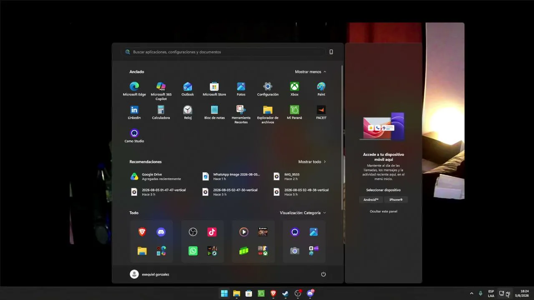Launch Microsoft 365 Copilot
Viewport: 534px width, 300px height.
pos(161,91)
